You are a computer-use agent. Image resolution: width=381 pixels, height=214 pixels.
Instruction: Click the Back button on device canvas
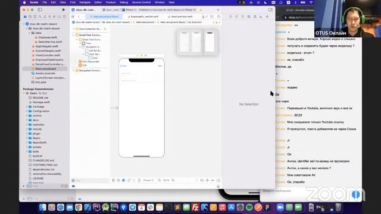(124, 66)
